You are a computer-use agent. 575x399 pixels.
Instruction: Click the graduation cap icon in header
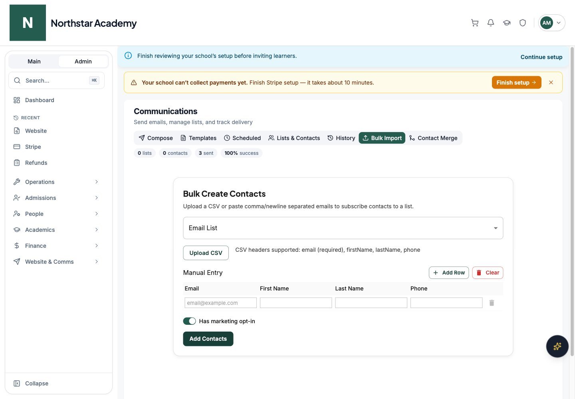[x=507, y=23]
